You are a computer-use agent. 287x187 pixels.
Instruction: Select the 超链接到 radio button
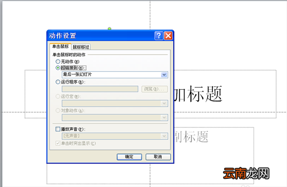click(58, 68)
